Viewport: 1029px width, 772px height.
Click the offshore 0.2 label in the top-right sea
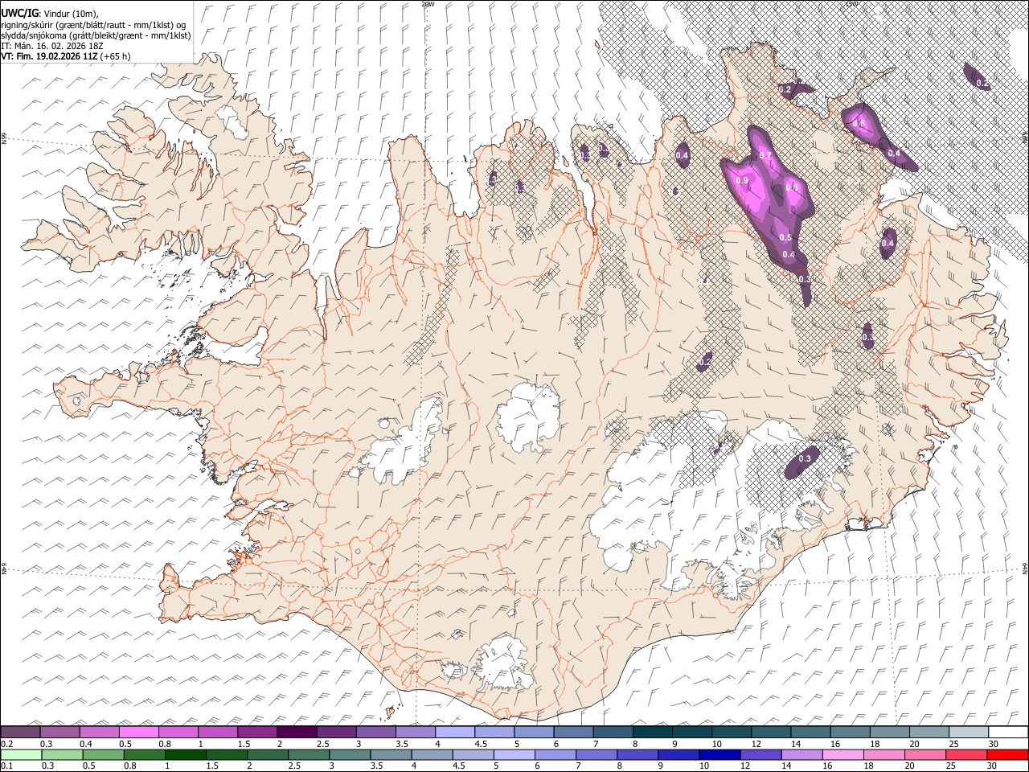(982, 83)
